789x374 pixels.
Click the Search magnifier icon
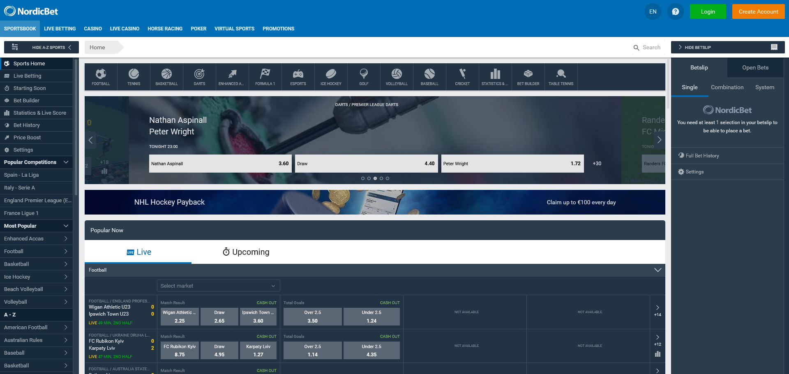click(x=636, y=48)
